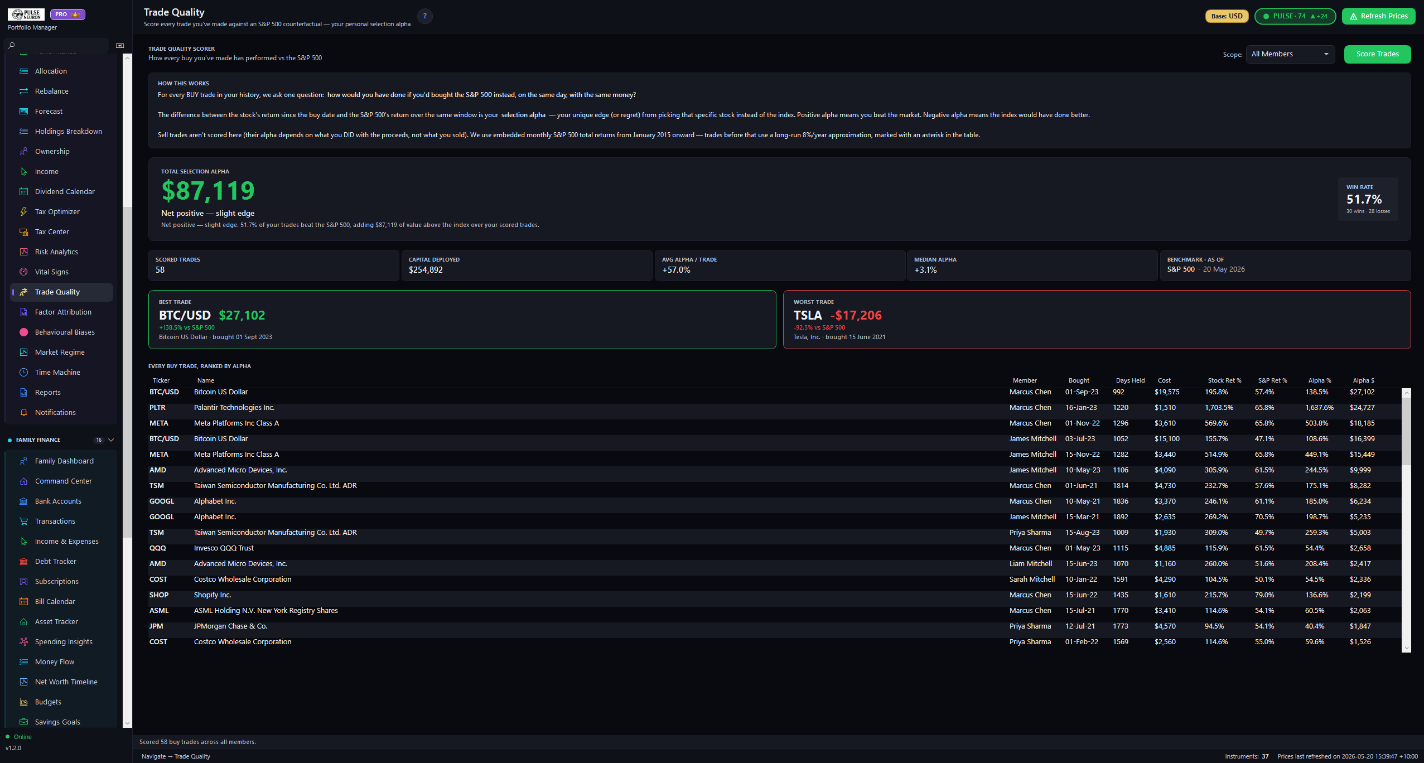Open the Vital Signs icon
The width and height of the screenshot is (1424, 763).
23,272
